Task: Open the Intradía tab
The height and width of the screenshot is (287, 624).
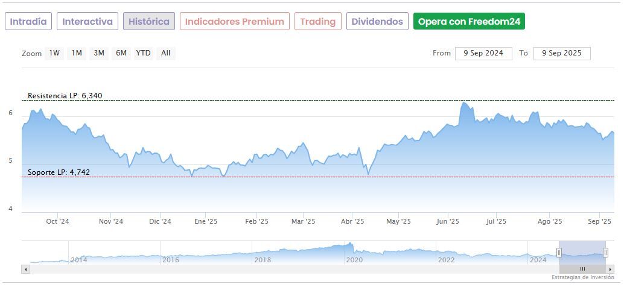Action: 28,22
